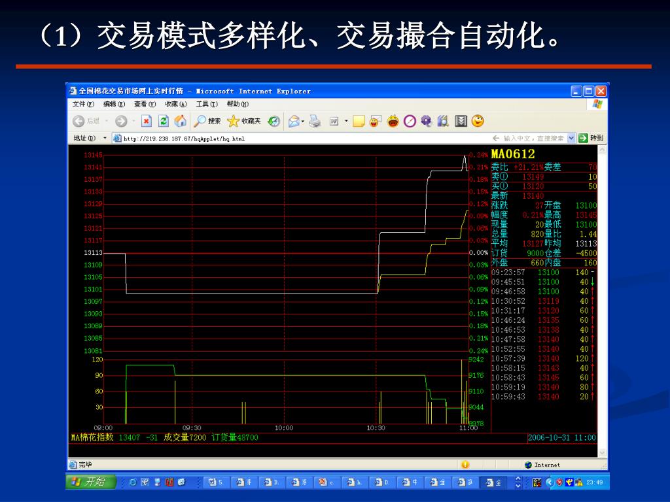Click the Edit with Word icon
670x502 pixels.
[334, 122]
